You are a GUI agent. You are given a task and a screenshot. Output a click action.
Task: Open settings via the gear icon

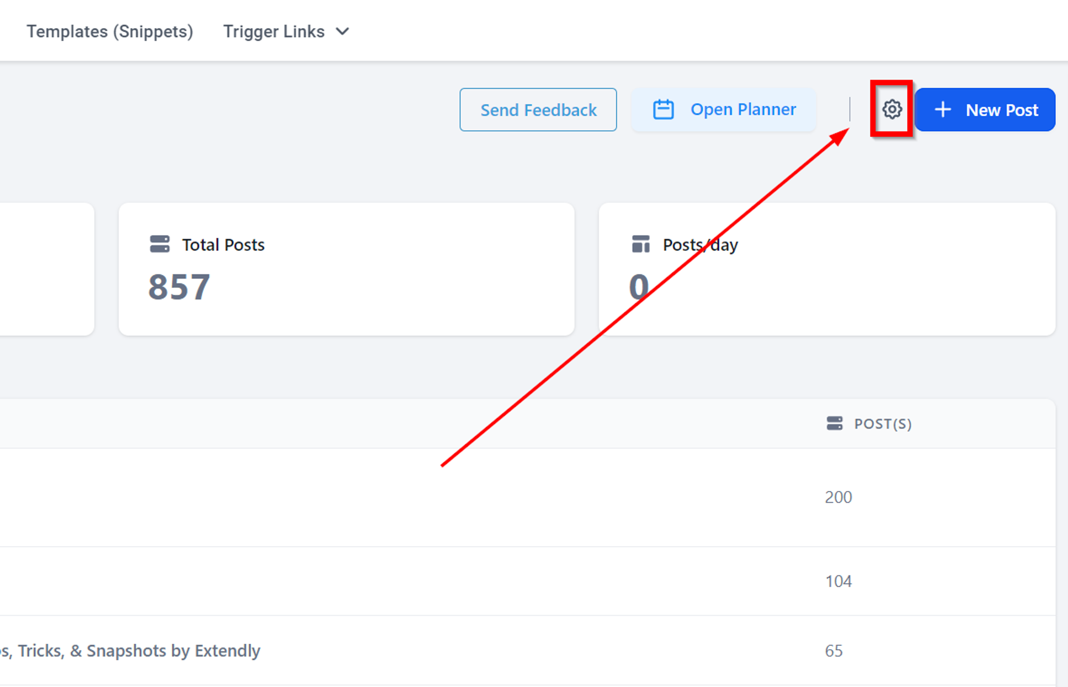(892, 109)
